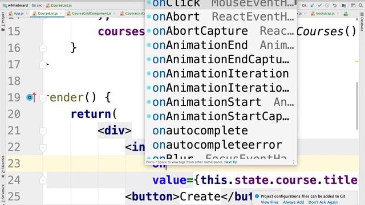Click line number 25 in the gutter

click(14, 196)
